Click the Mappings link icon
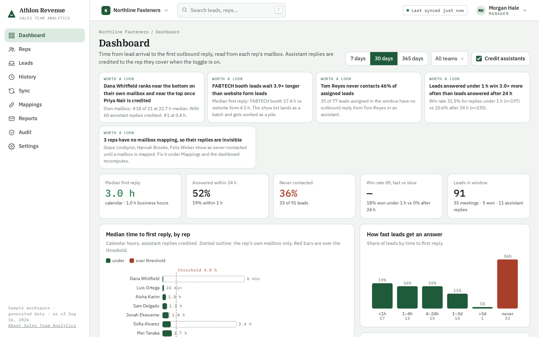This screenshot has height=337, width=539. [12, 105]
